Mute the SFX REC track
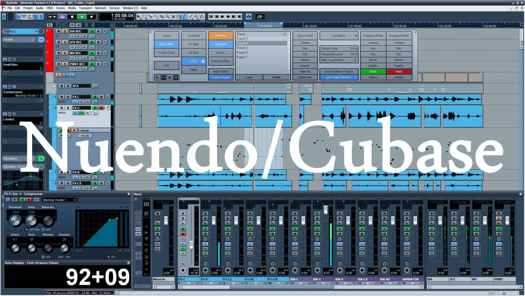Screen dimensions: 525x296 tap(59, 42)
